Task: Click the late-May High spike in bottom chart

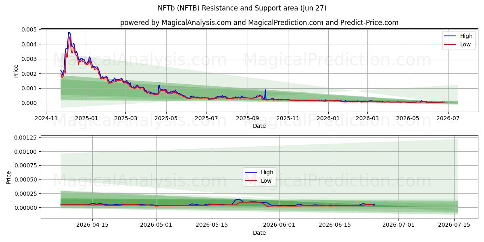Action: (239, 199)
